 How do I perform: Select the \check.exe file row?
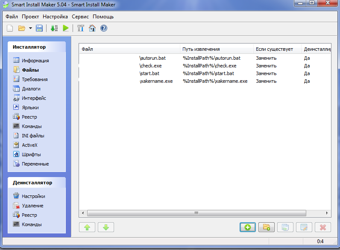coord(205,66)
